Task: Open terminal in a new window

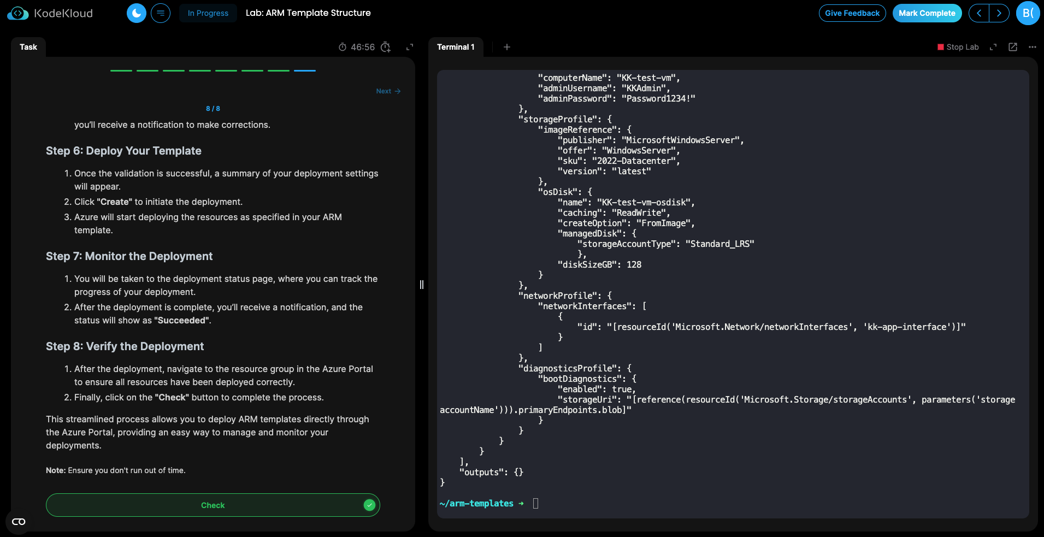Action: pos(1013,47)
